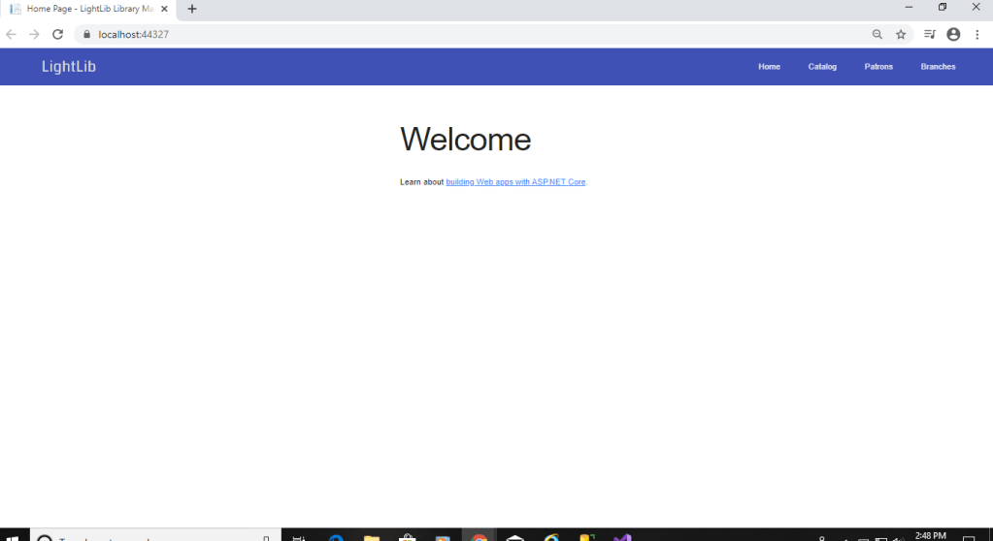Open the Chrome profile avatar
The width and height of the screenshot is (993, 541).
pos(953,34)
